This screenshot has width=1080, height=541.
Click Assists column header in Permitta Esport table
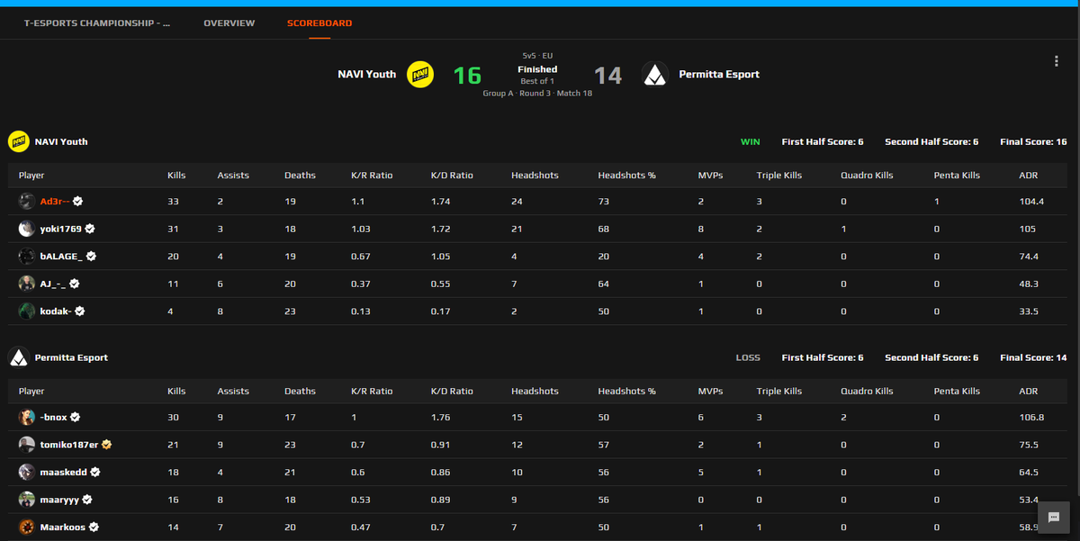[233, 391]
